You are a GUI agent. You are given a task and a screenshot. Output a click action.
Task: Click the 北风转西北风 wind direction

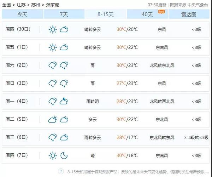(162, 102)
